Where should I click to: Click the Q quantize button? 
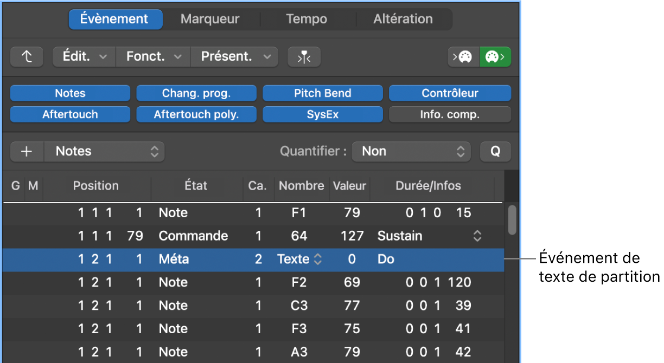tap(495, 151)
